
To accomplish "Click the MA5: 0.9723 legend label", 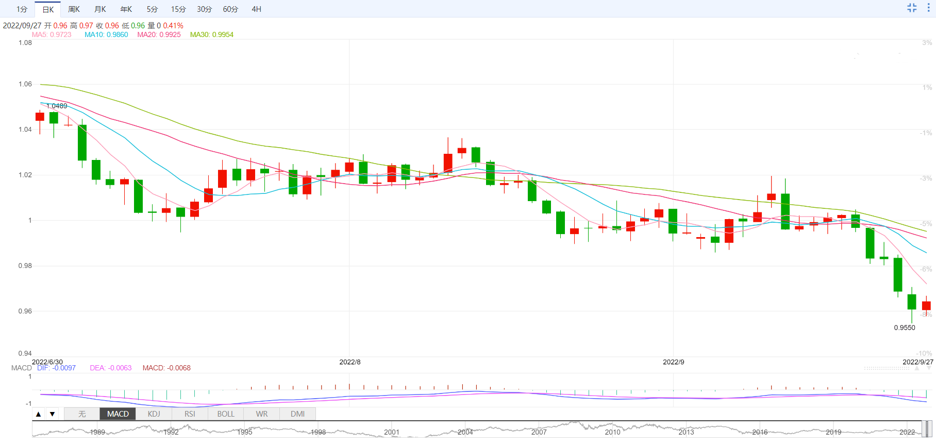I will [52, 34].
